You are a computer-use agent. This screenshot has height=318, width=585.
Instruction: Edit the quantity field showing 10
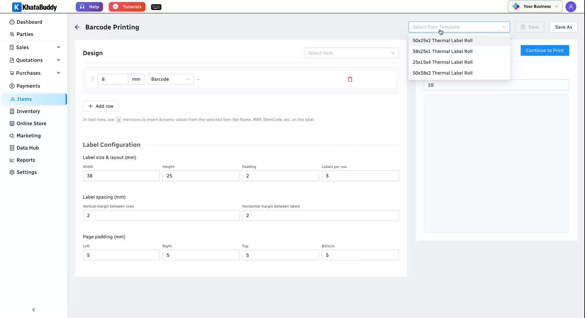496,85
